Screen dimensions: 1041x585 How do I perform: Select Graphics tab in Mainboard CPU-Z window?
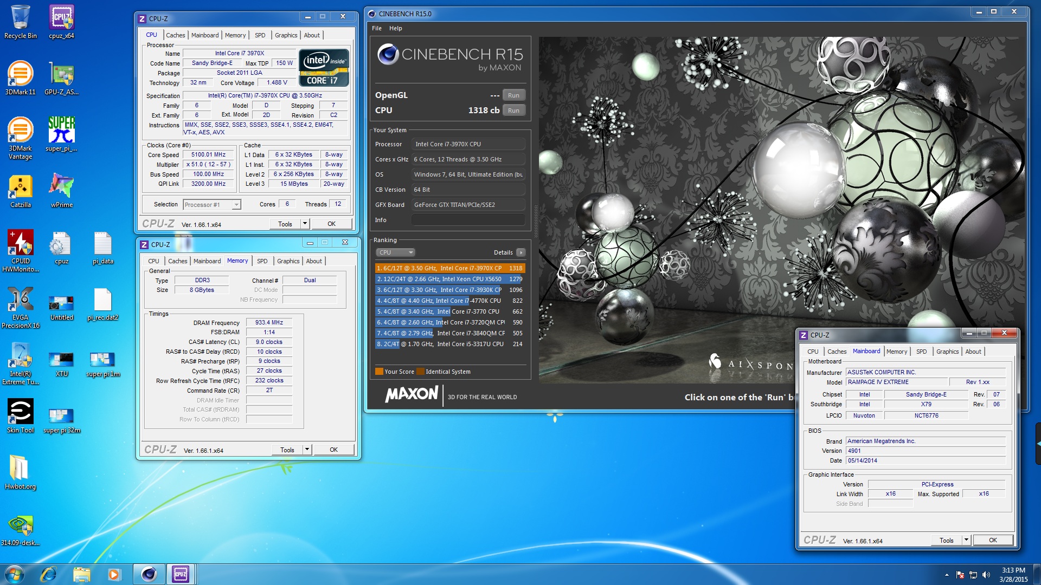click(x=947, y=352)
